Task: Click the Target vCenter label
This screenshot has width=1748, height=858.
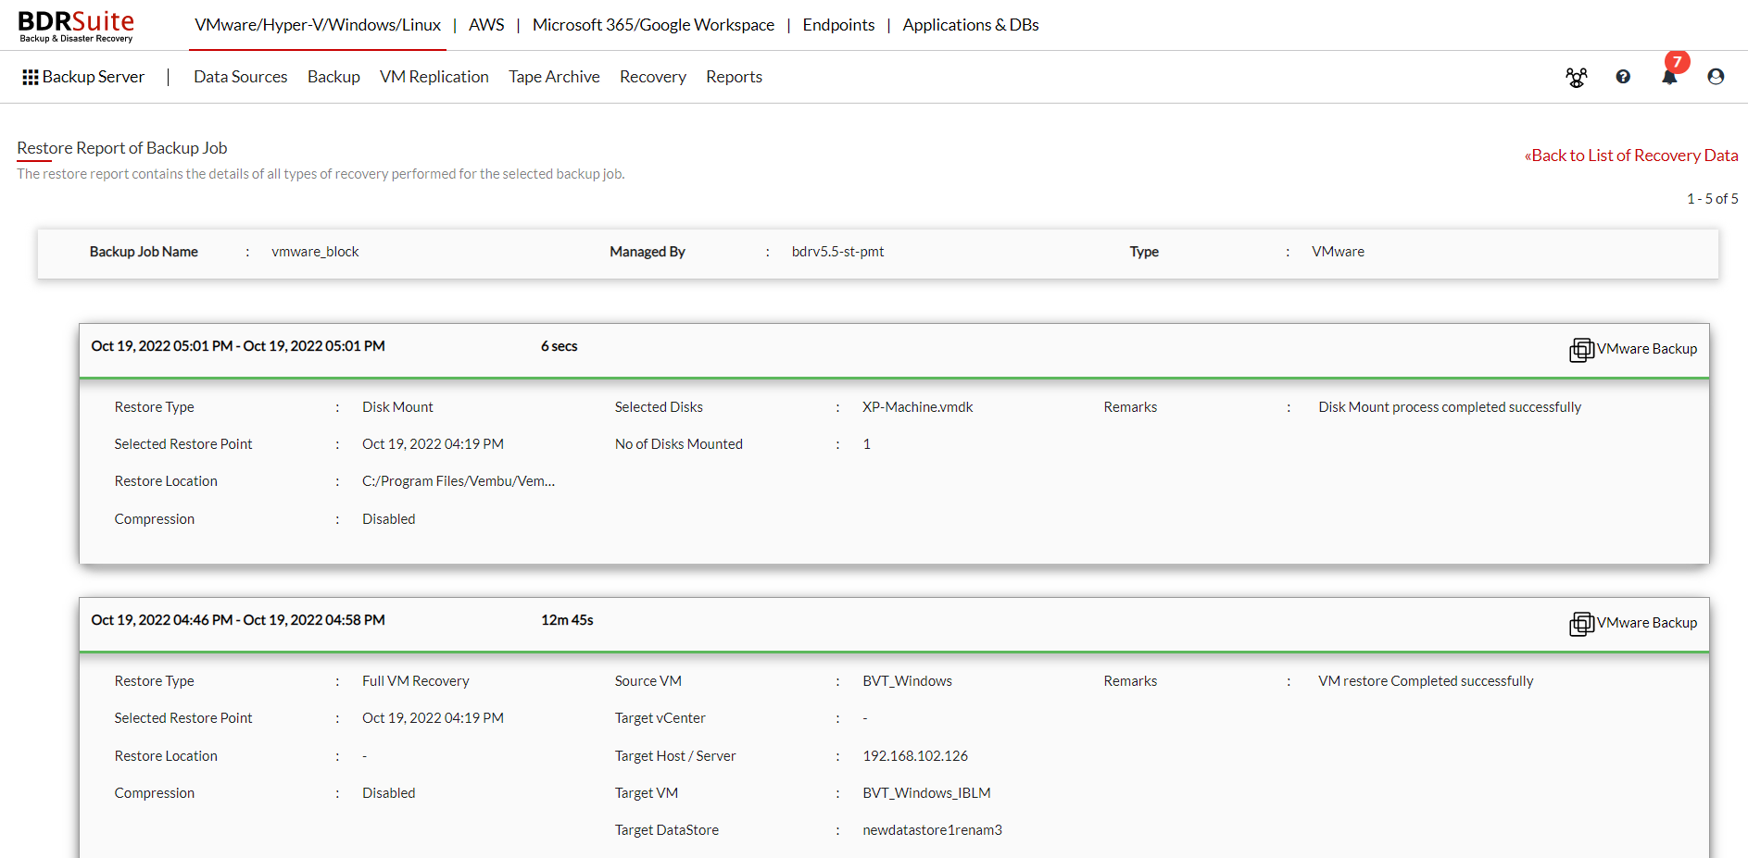Action: (x=660, y=718)
